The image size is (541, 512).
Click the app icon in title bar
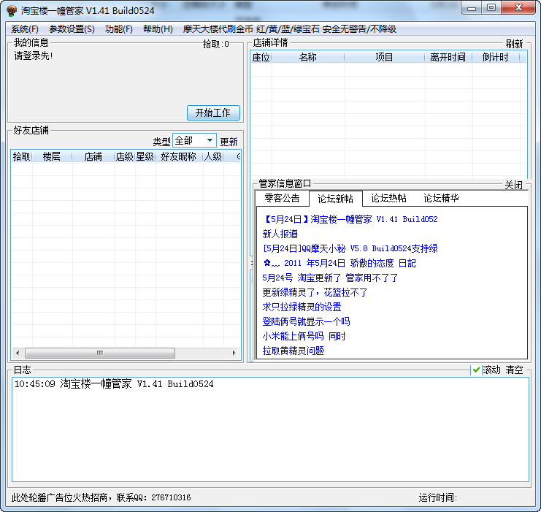pyautogui.click(x=11, y=9)
